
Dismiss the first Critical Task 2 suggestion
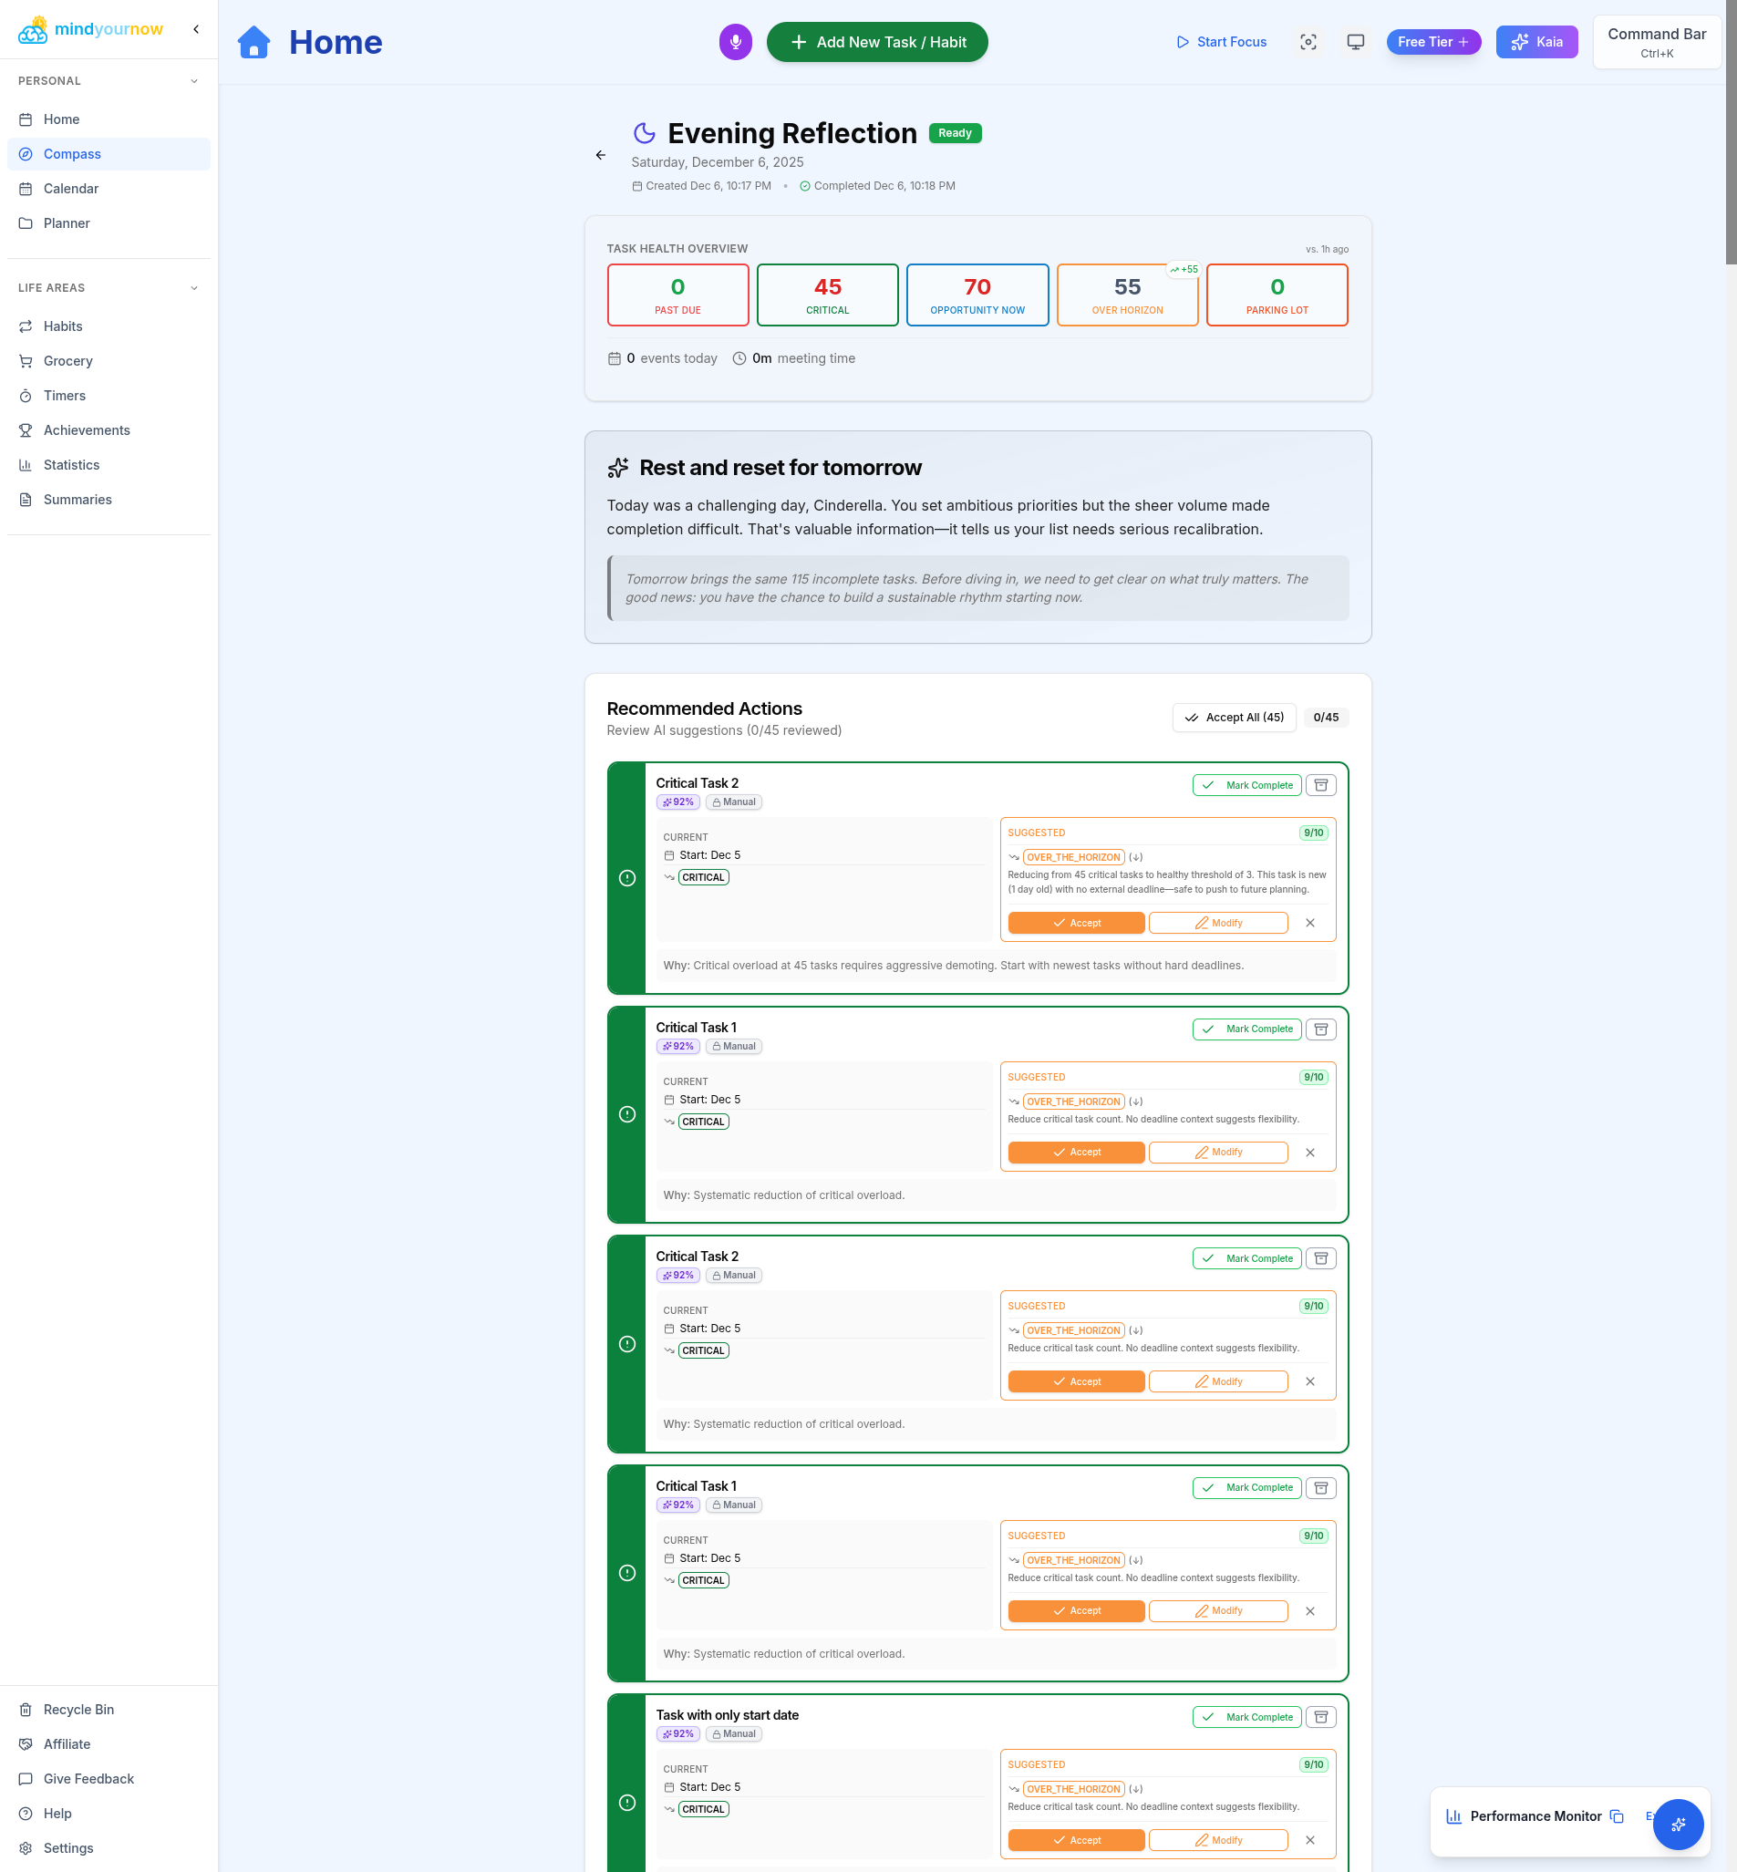(1309, 923)
